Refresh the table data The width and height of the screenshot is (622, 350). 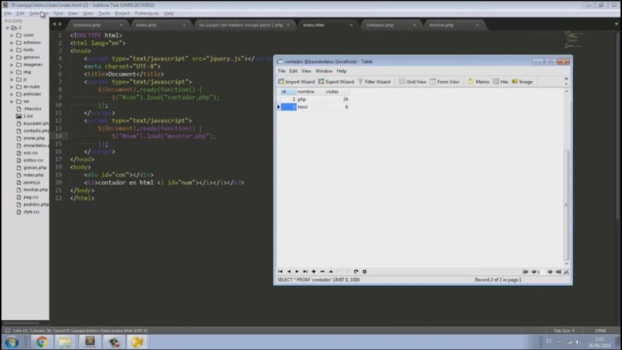click(x=357, y=272)
